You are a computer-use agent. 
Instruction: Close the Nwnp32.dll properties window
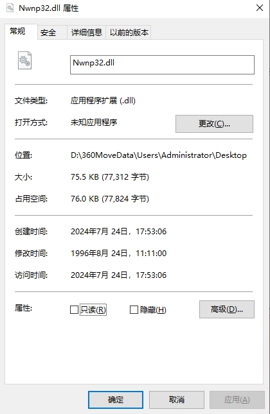click(x=260, y=8)
